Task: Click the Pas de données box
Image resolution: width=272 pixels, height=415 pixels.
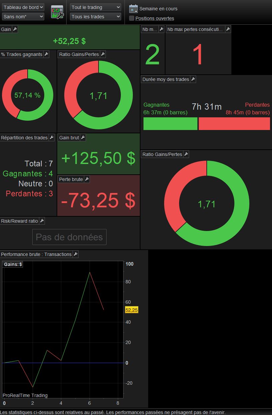Action: pos(69,237)
